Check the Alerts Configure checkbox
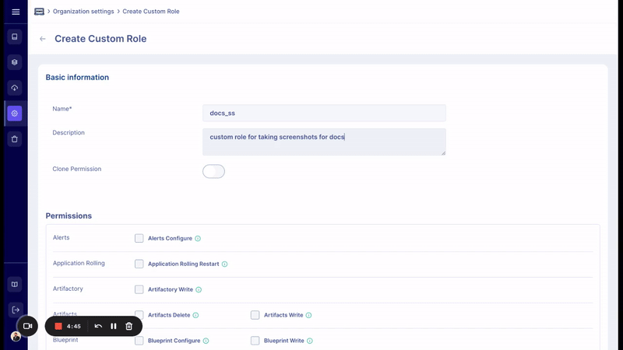623x350 pixels. pyautogui.click(x=139, y=238)
